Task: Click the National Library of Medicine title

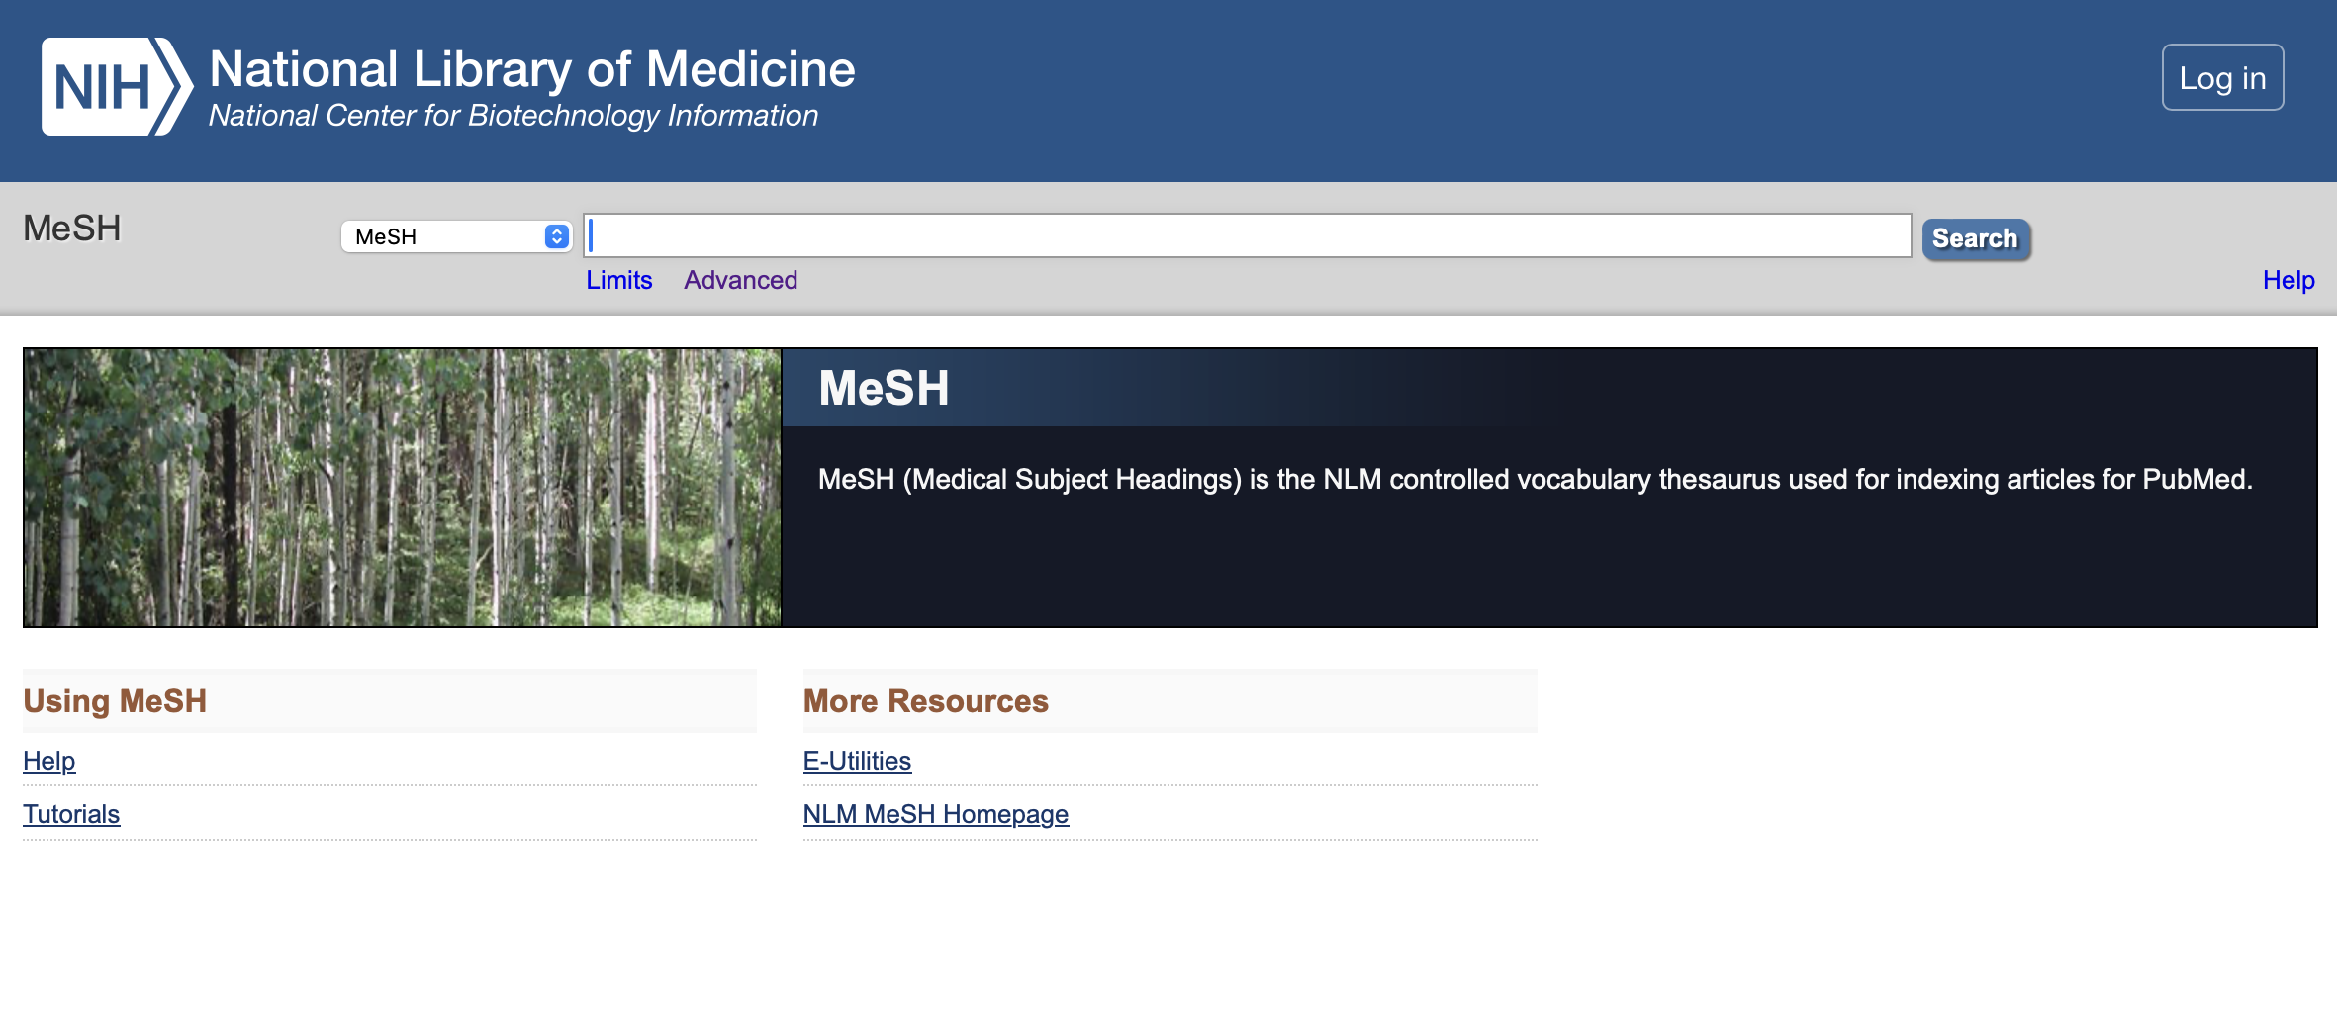Action: (x=531, y=69)
